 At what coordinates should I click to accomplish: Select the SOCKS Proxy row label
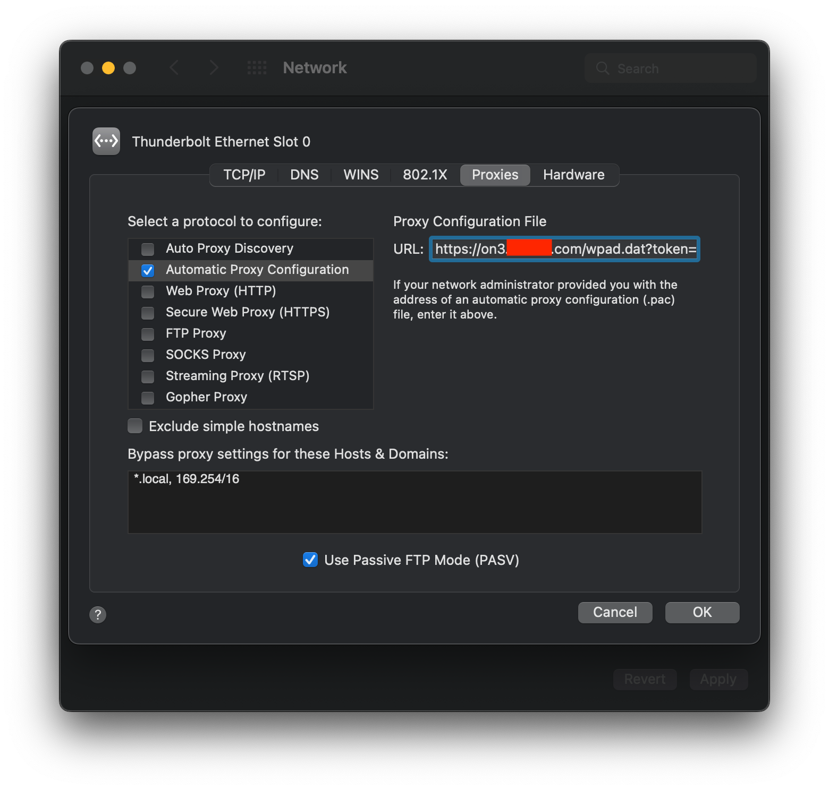(206, 355)
